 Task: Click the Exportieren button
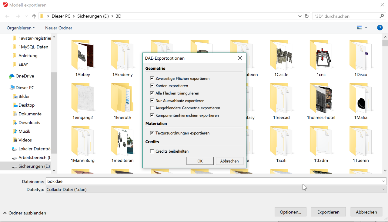328,212
